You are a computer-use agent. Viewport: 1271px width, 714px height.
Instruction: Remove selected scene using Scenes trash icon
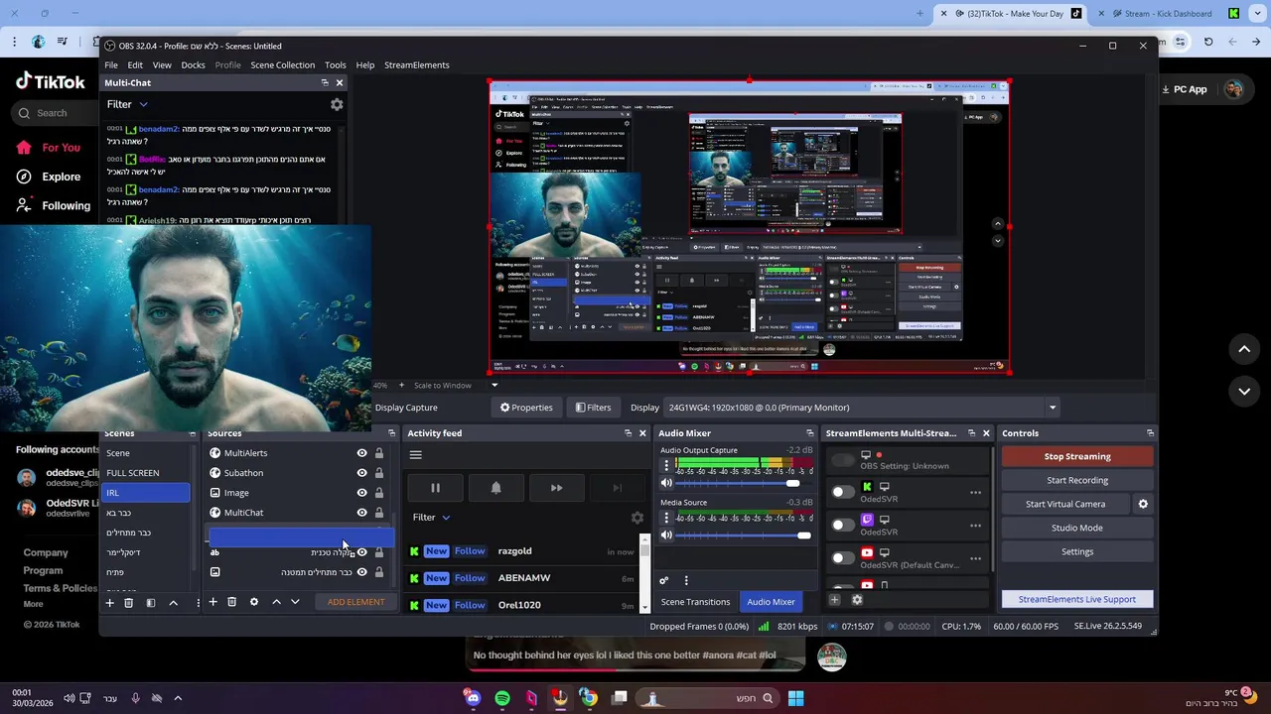pos(128,602)
